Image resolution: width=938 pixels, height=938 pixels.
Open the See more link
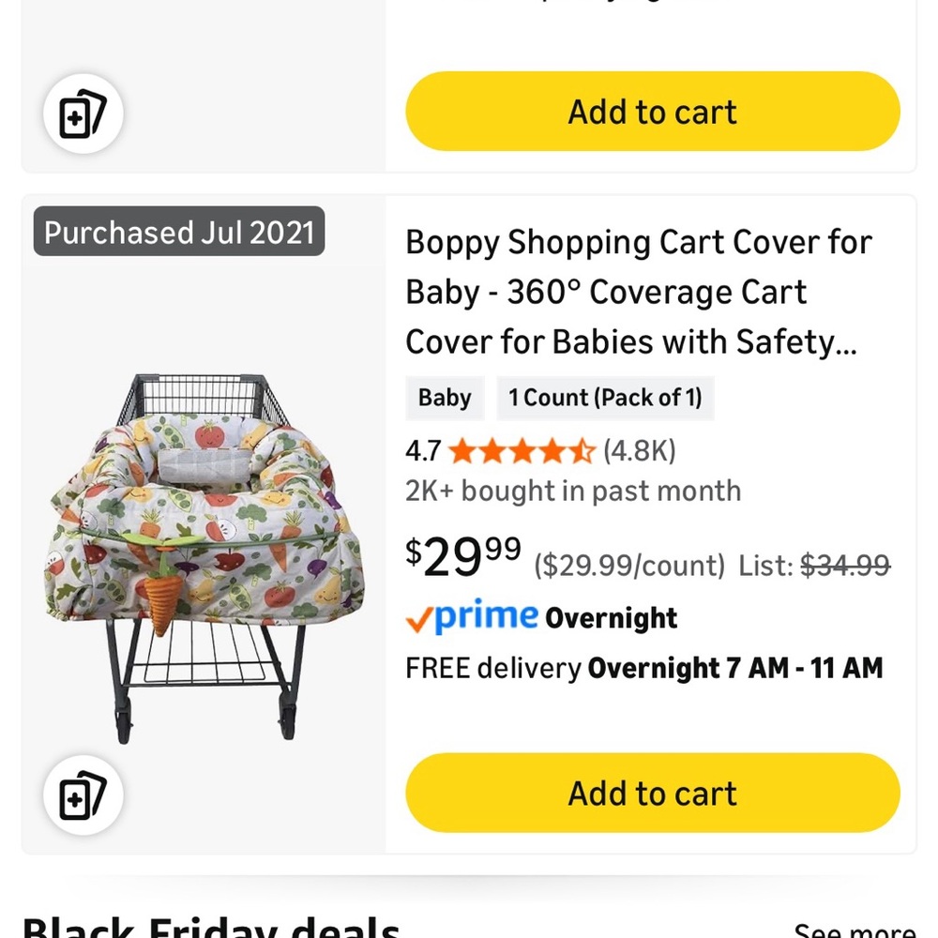(854, 930)
